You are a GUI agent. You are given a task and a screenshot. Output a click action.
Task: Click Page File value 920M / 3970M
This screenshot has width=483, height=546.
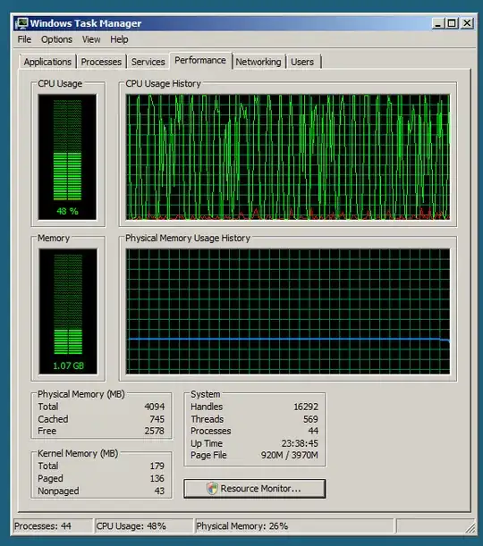[x=290, y=455]
